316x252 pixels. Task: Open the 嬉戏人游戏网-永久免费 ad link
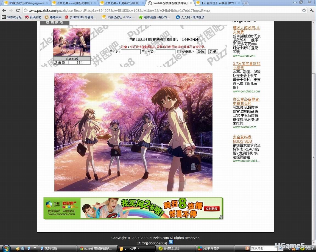pyautogui.click(x=246, y=30)
